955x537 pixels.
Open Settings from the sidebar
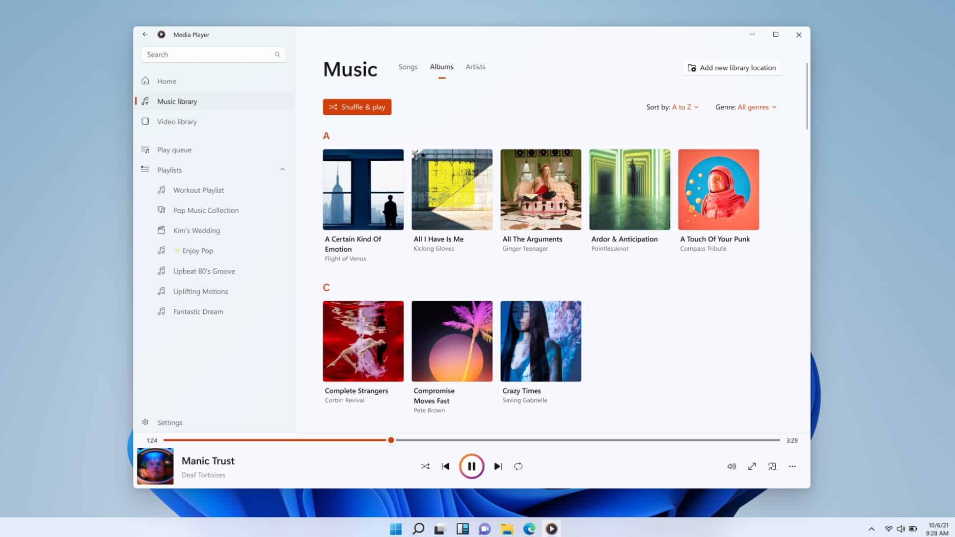coord(170,422)
